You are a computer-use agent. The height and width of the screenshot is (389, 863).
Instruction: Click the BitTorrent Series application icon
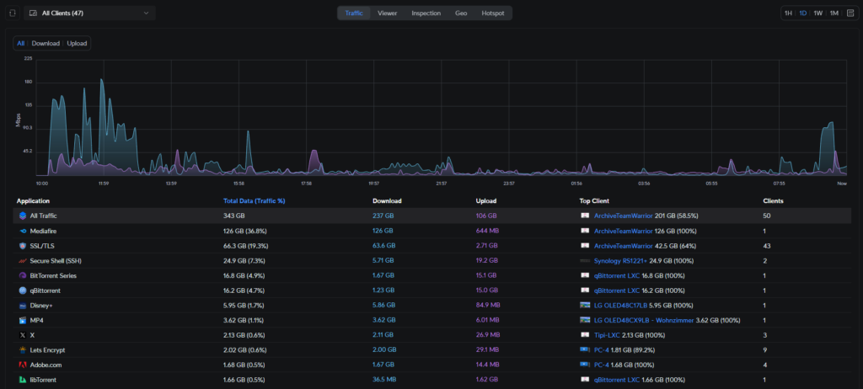pyautogui.click(x=23, y=275)
